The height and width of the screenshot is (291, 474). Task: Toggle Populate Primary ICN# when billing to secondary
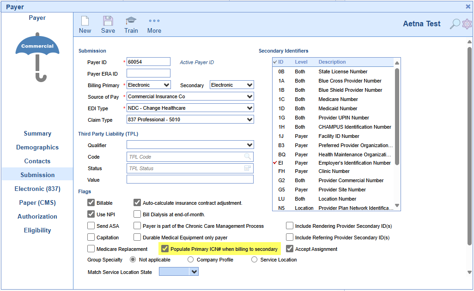point(164,249)
